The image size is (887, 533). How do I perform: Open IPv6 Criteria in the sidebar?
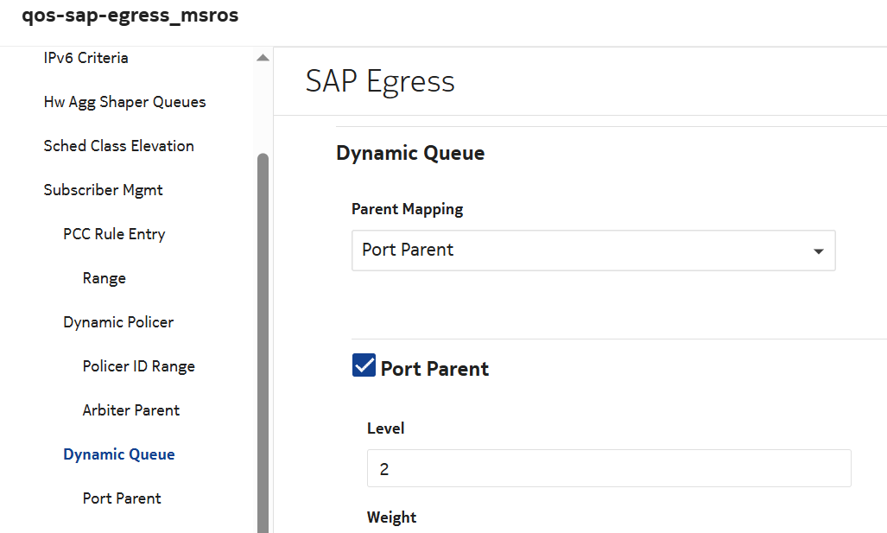click(86, 58)
